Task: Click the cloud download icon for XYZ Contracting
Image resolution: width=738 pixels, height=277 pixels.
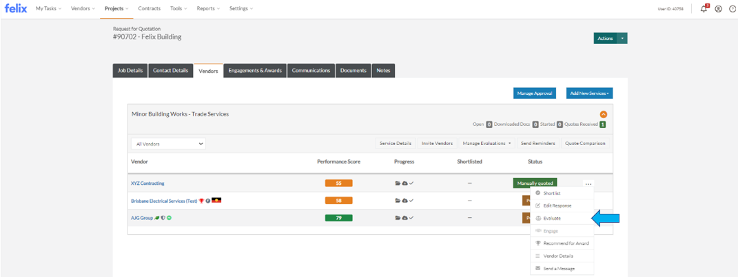Action: [404, 183]
